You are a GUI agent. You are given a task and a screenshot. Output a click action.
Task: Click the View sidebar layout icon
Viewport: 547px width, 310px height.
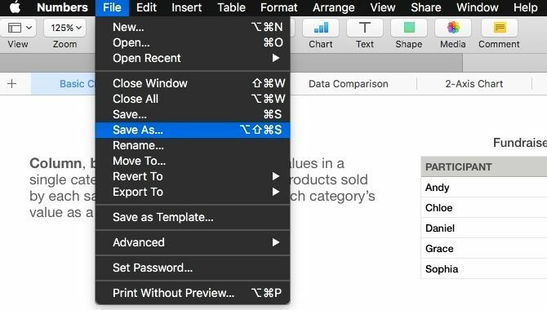18,28
